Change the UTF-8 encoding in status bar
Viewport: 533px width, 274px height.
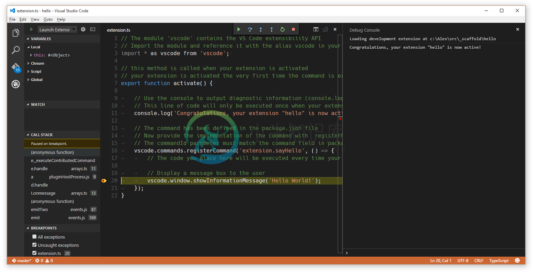463,261
